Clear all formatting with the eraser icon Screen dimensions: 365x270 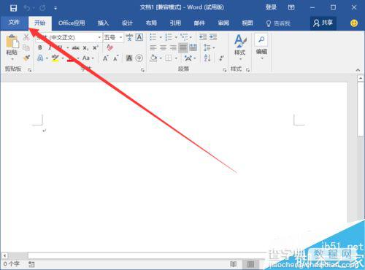tap(109, 47)
